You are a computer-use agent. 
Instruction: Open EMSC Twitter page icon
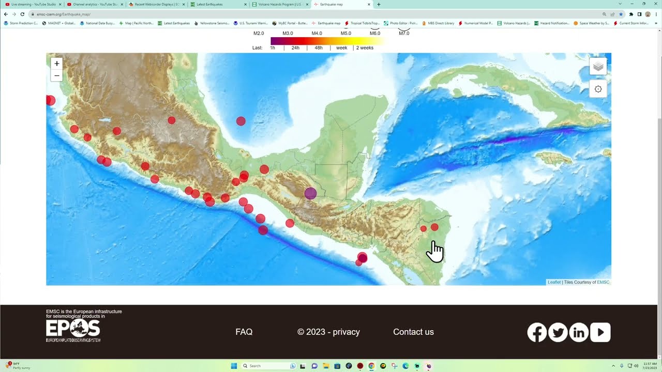pos(558,332)
